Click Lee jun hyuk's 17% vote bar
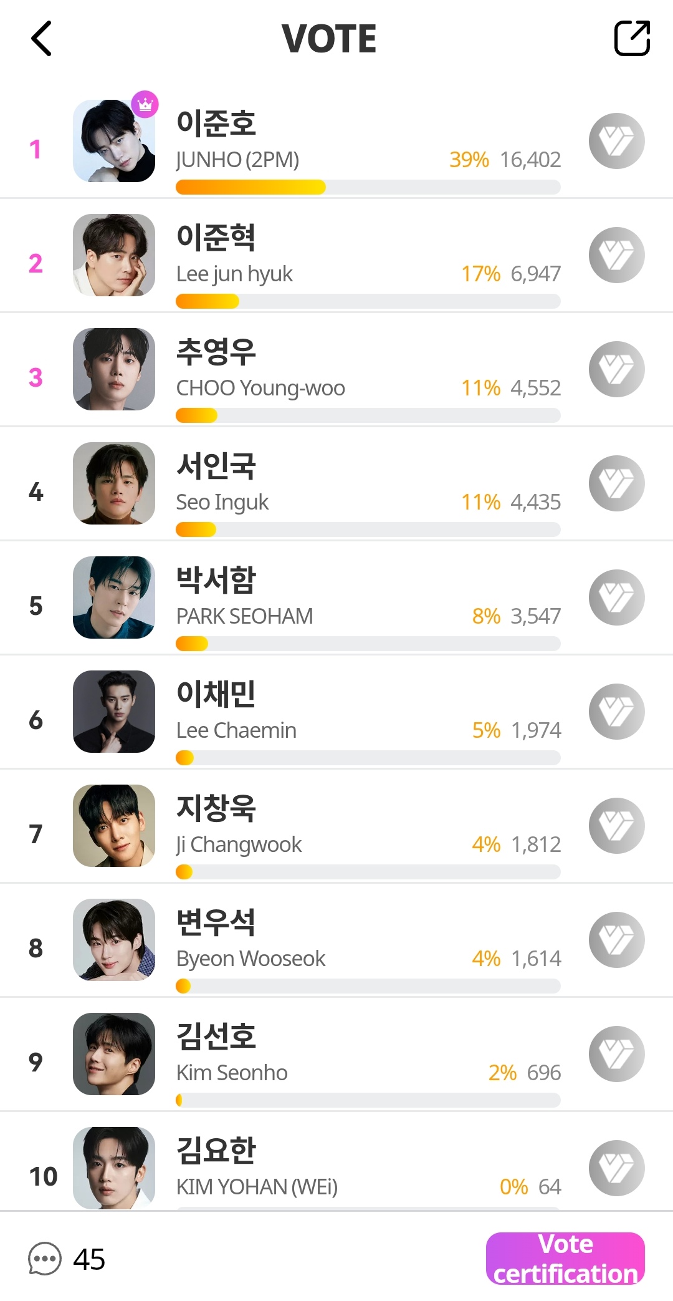This screenshot has width=673, height=1301. [x=368, y=301]
